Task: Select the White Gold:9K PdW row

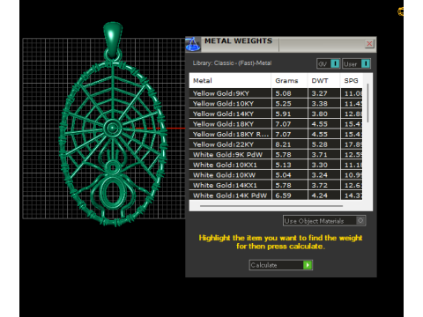Action: (276, 155)
